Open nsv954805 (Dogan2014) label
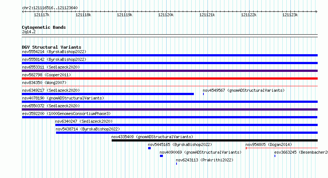The height and width of the screenshot is (178, 328). [x=269, y=144]
